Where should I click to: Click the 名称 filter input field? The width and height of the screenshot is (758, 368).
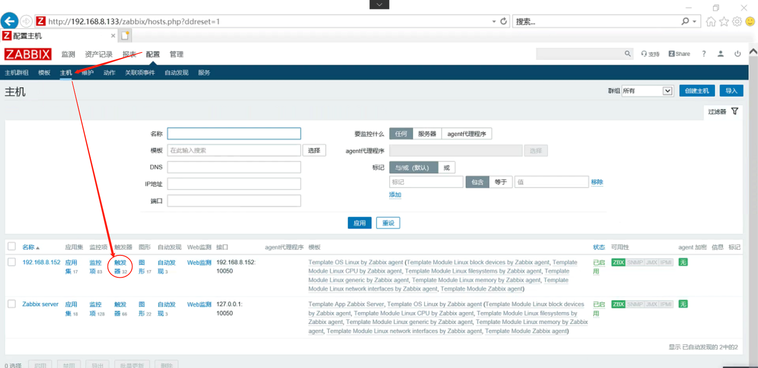coord(234,134)
